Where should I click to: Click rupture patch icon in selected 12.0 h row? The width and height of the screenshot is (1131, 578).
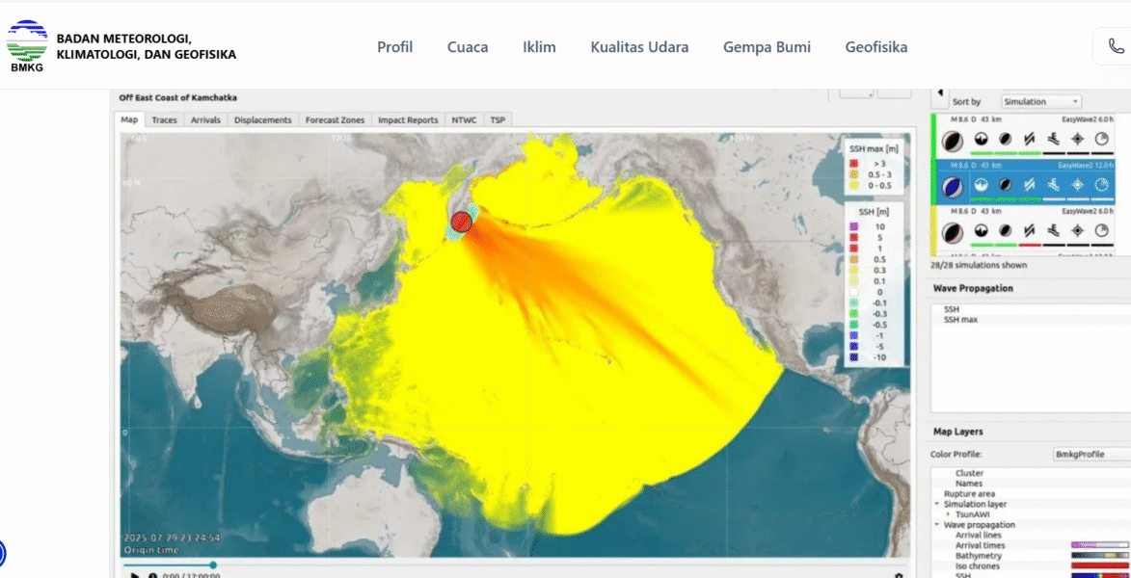click(1005, 185)
